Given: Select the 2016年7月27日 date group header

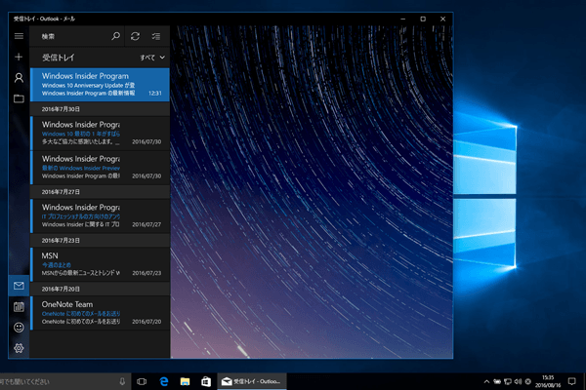Looking at the screenshot, I should pyautogui.click(x=101, y=192).
